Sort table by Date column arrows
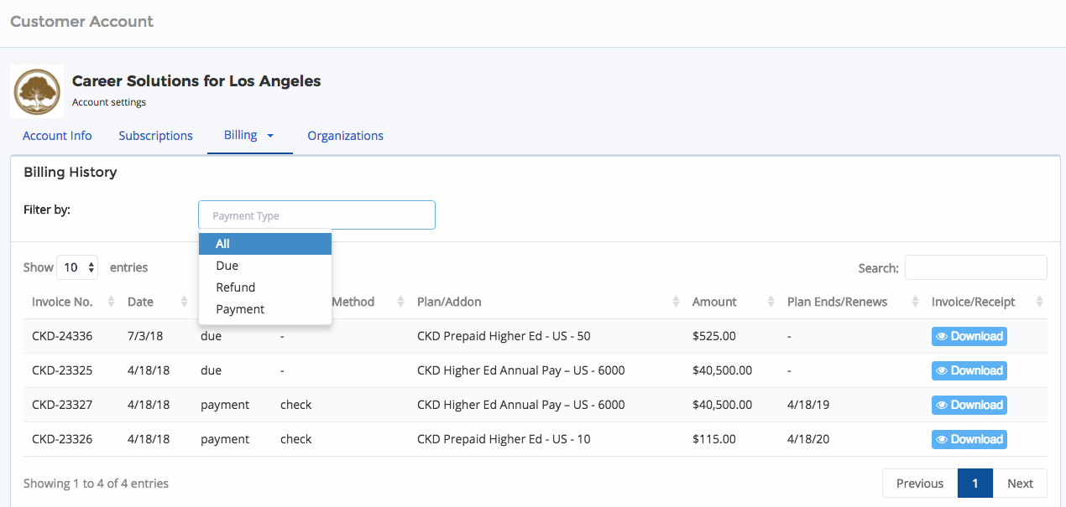Image resolution: width=1066 pixels, height=507 pixels. click(184, 302)
